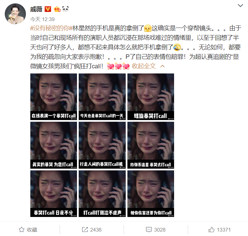Click the orange V verification badge
The height and width of the screenshot is (236, 248).
tap(48, 9)
